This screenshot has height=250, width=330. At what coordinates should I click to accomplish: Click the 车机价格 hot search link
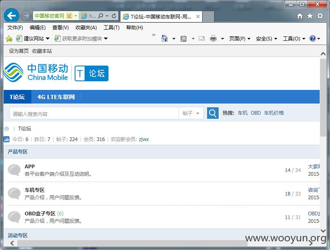tap(274, 113)
